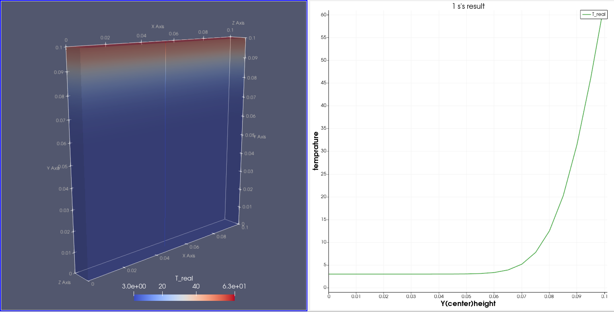Click the X Axis label at bottom of 3D view
The image size is (614, 312).
pyautogui.click(x=189, y=255)
